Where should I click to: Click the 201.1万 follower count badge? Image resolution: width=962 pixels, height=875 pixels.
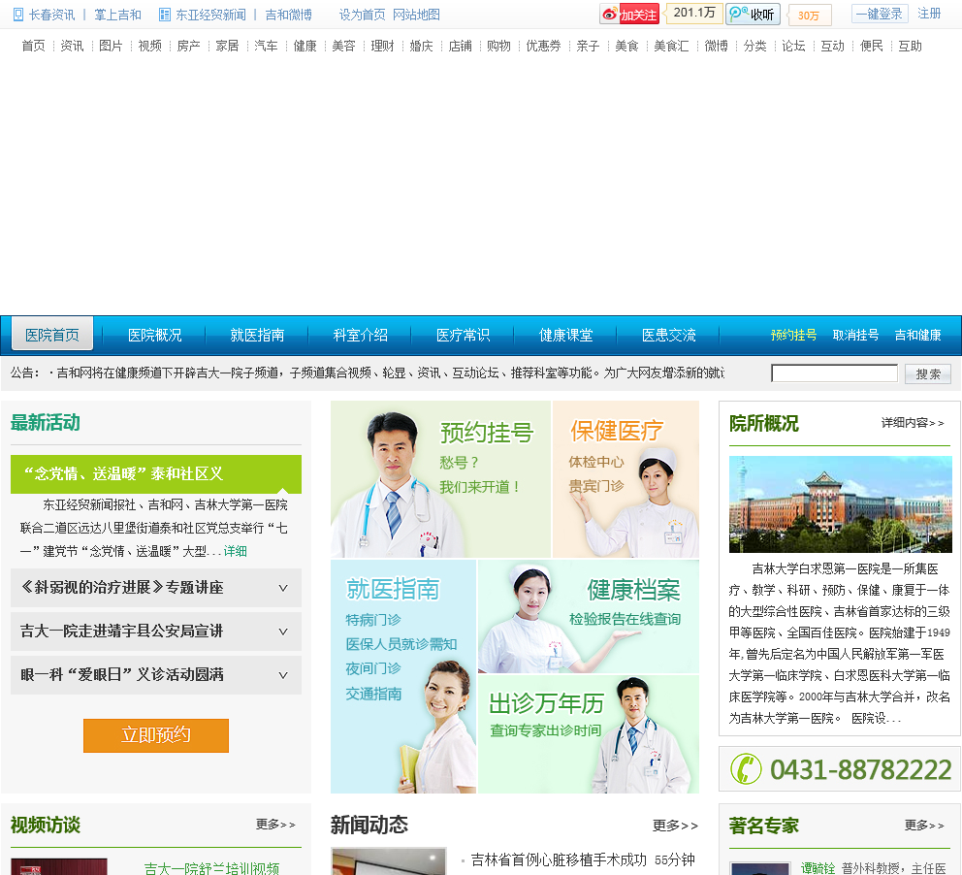coord(694,13)
